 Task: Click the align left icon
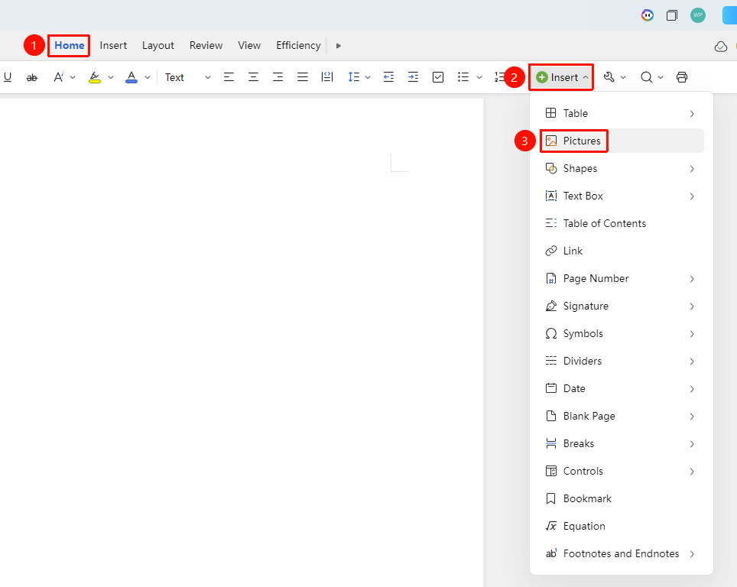tap(229, 77)
